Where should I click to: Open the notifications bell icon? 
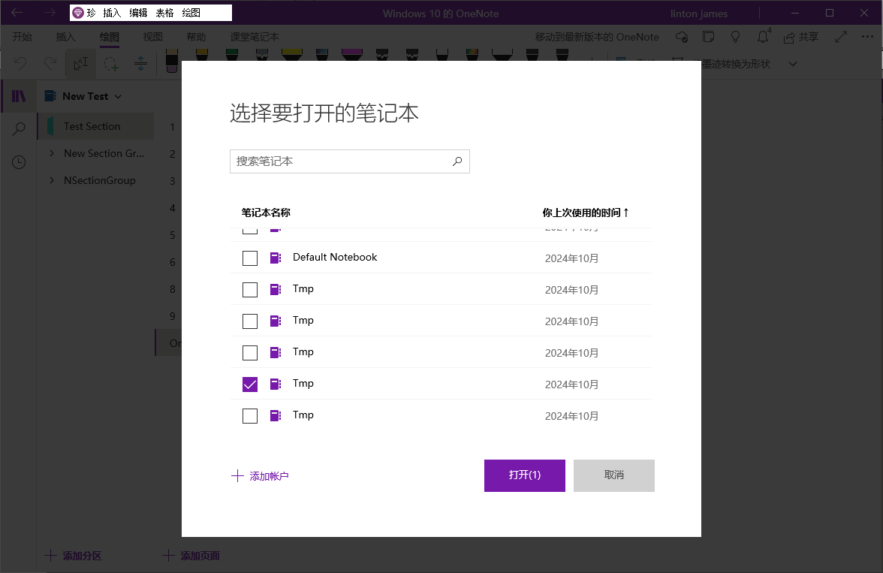[763, 38]
